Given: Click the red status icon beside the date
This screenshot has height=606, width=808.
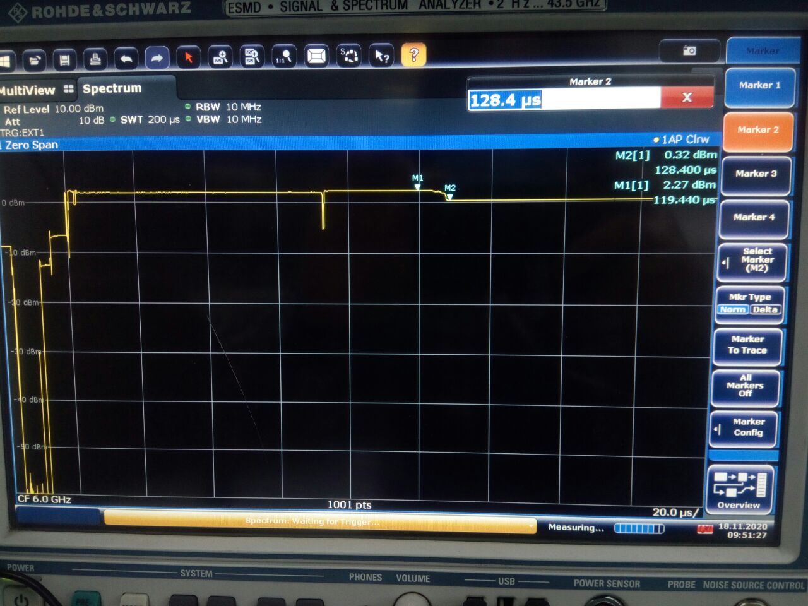Looking at the screenshot, I should point(704,529).
